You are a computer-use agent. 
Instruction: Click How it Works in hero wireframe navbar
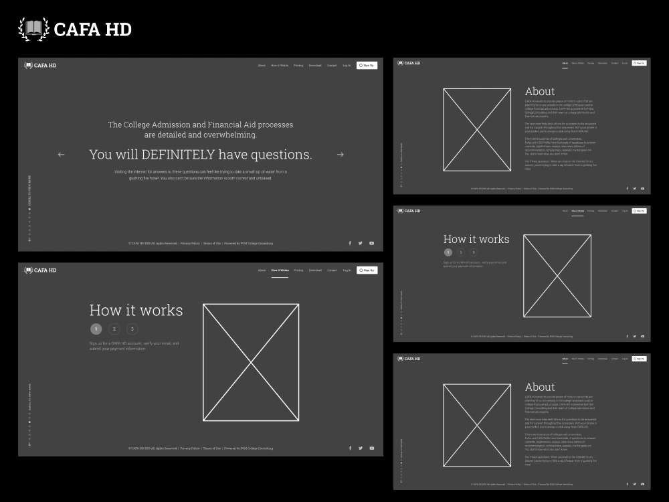click(x=280, y=66)
